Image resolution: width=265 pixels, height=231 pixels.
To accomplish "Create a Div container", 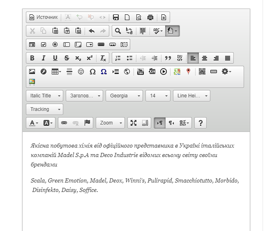I will [x=180, y=58].
